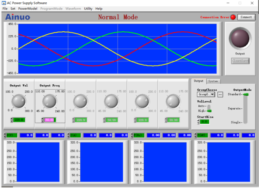
Task: Open the PowerModel menu
Action: (27, 9)
